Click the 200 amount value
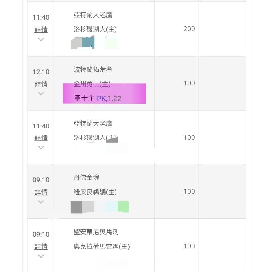The height and width of the screenshot is (272, 260). click(189, 29)
